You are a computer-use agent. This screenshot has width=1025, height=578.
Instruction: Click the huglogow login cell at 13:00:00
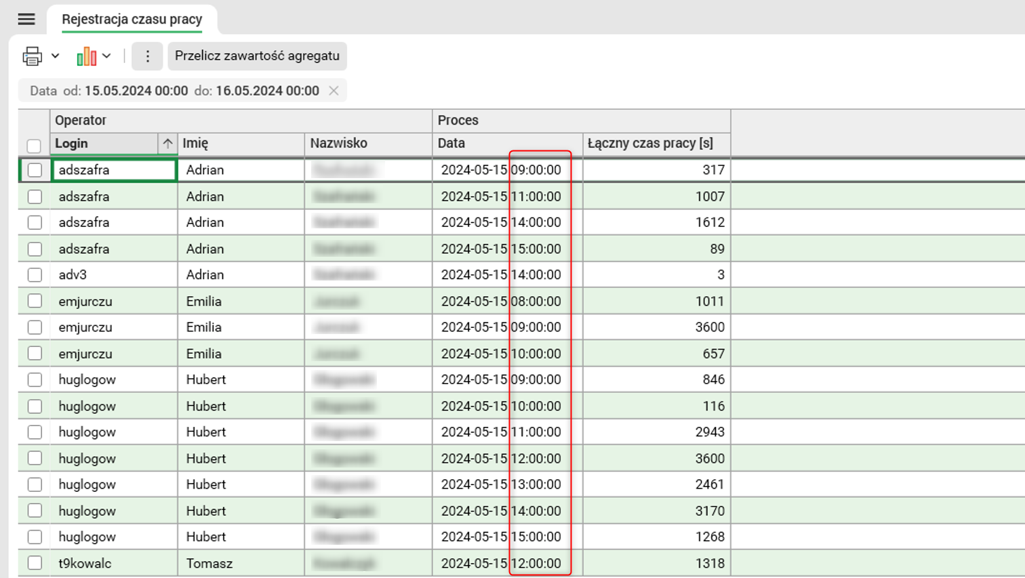point(114,484)
